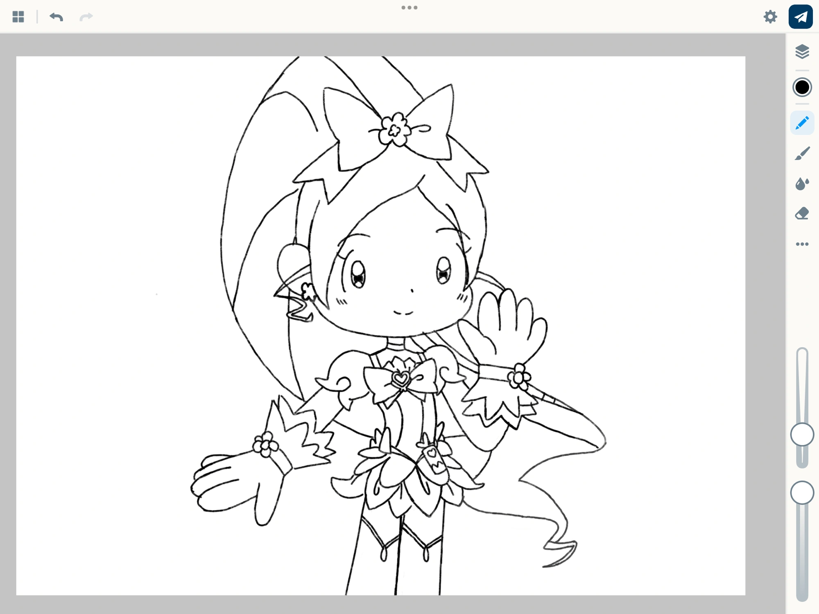The width and height of the screenshot is (819, 614).
Task: Expand the top-center three-dot menu
Action: coord(409,7)
